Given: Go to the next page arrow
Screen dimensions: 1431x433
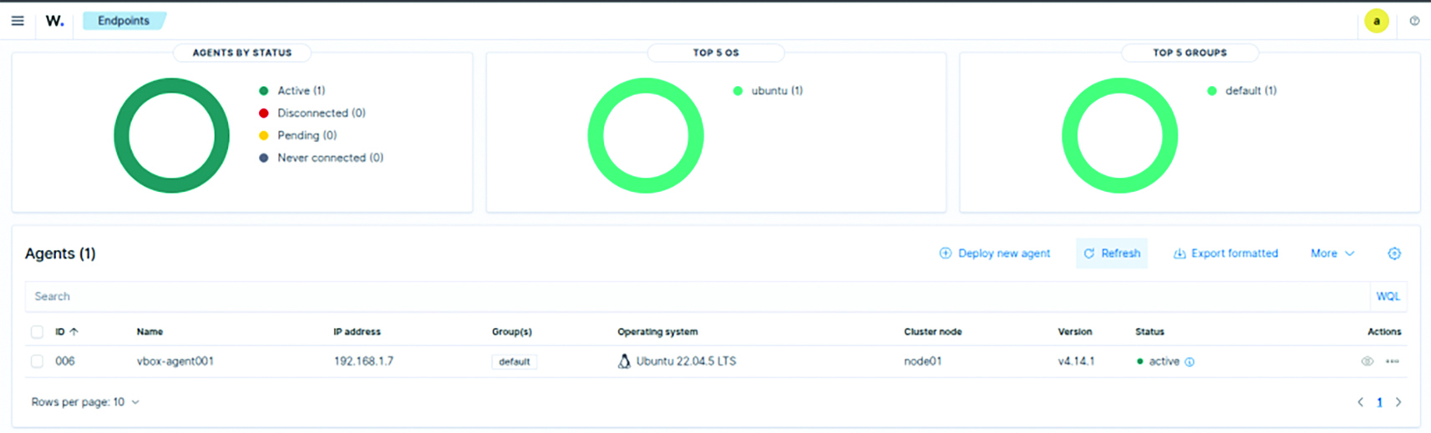Looking at the screenshot, I should coord(1398,402).
